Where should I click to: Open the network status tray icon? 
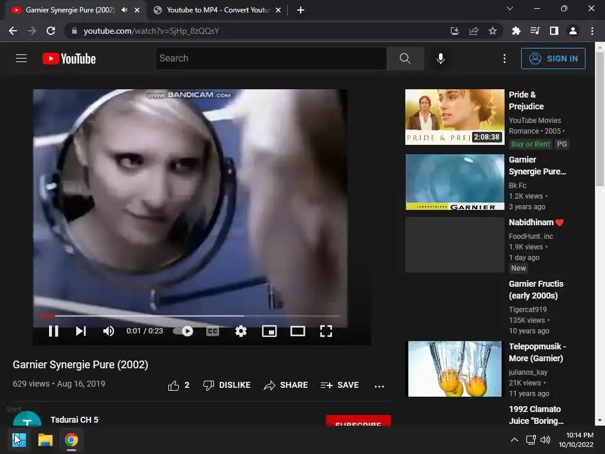[x=531, y=440]
